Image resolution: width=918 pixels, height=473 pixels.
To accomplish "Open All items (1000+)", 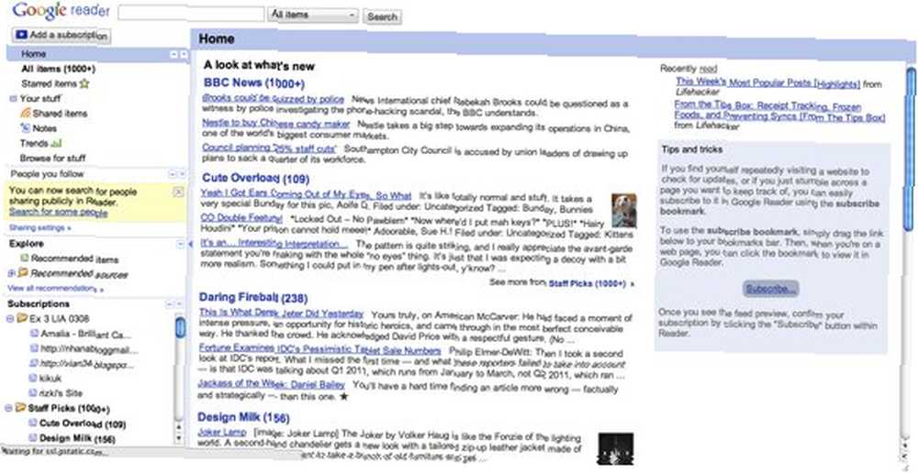I will point(58,69).
